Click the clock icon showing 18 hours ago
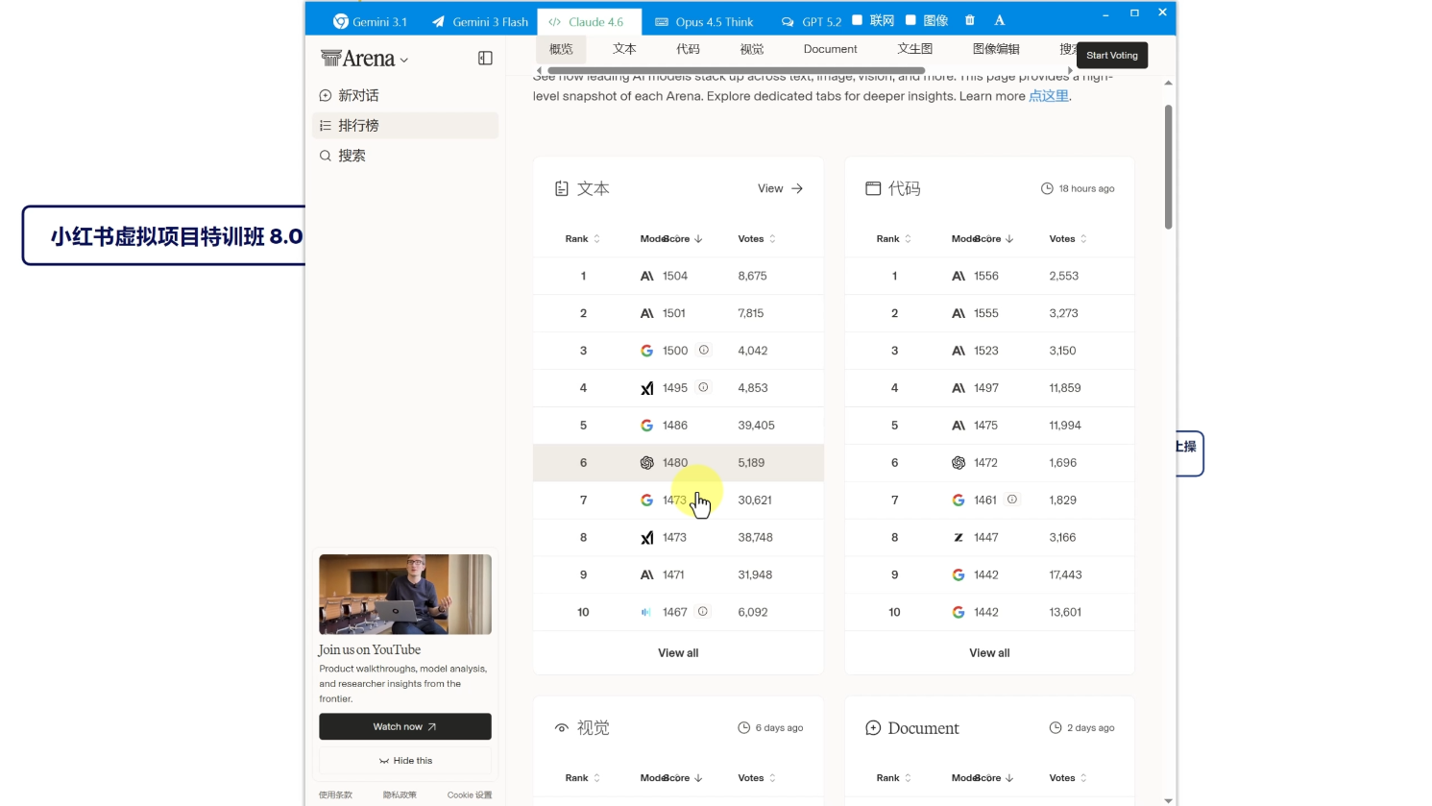Screen dimensions: 1432x806 (1047, 188)
